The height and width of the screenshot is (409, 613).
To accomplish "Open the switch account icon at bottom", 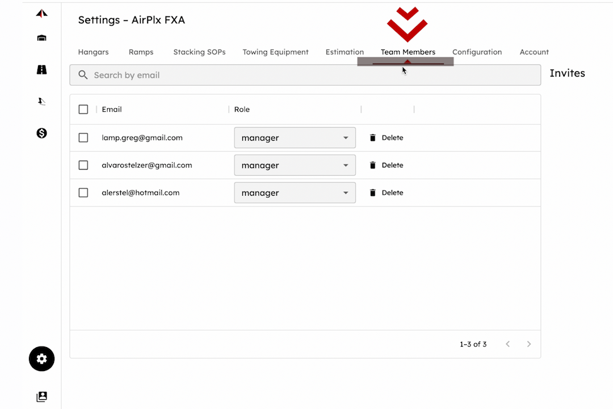I will (41, 397).
